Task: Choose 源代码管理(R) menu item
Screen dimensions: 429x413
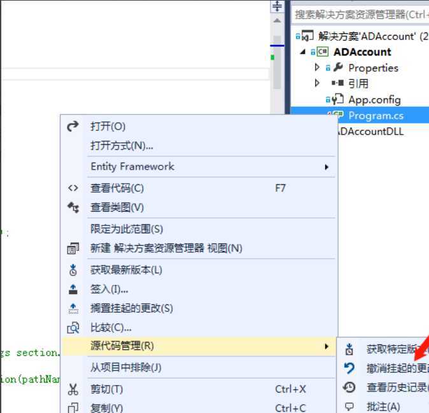Action: [x=199, y=346]
